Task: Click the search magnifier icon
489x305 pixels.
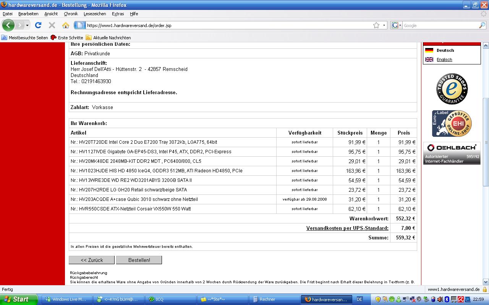Action: [x=482, y=26]
